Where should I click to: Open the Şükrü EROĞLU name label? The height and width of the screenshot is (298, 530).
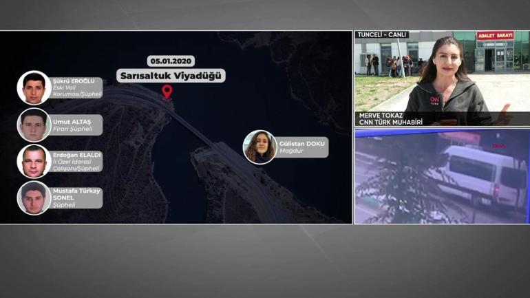pos(76,87)
